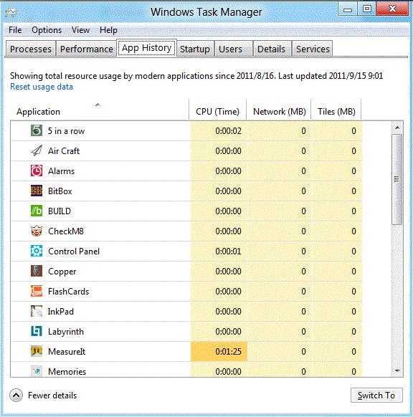Switch to the Processes tab
413x417 pixels.
(x=31, y=49)
